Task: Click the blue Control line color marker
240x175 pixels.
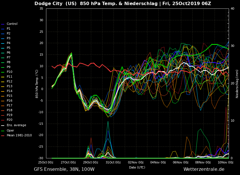Action: click(x=3, y=24)
